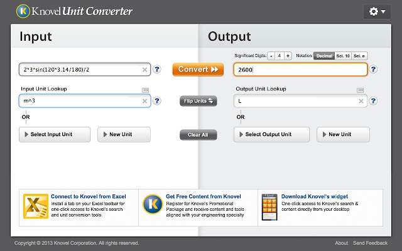
Task: Expand New Unit under Input
Action: click(124, 134)
